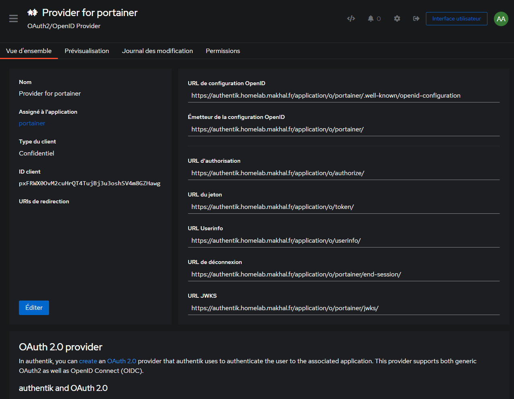Click the 'OAuth 2.0 provider' heading
Screen dimensions: 514x399
point(61,347)
